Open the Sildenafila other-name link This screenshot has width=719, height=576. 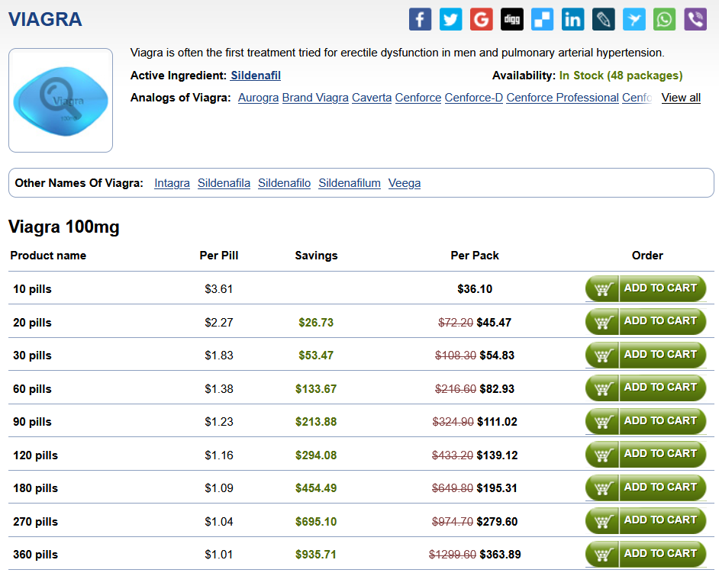[224, 183]
